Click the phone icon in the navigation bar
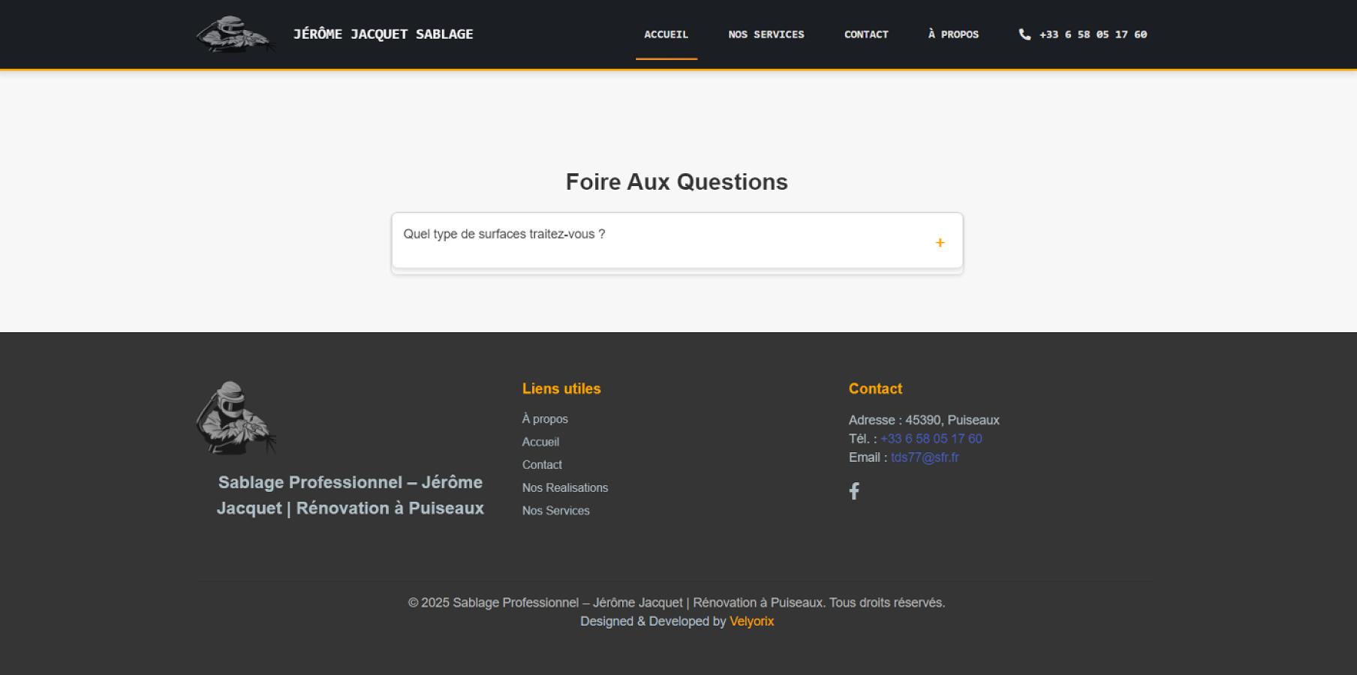1357x675 pixels. point(1025,34)
